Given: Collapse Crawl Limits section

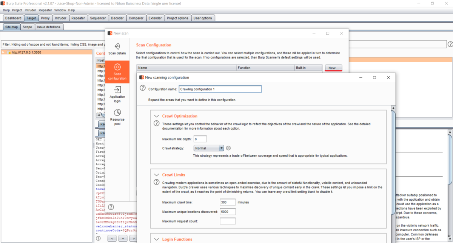Looking at the screenshot, I should pyautogui.click(x=156, y=175).
